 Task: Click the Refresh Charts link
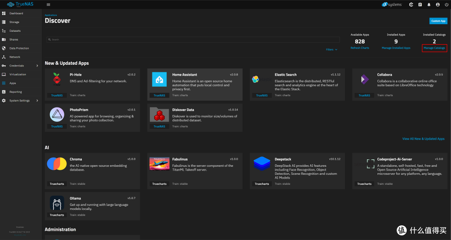point(360,48)
